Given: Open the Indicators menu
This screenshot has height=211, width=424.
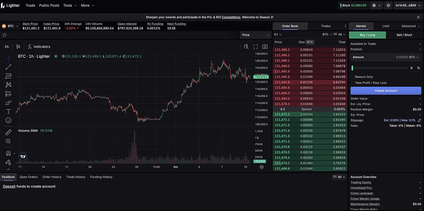Looking at the screenshot, I should coord(39,47).
